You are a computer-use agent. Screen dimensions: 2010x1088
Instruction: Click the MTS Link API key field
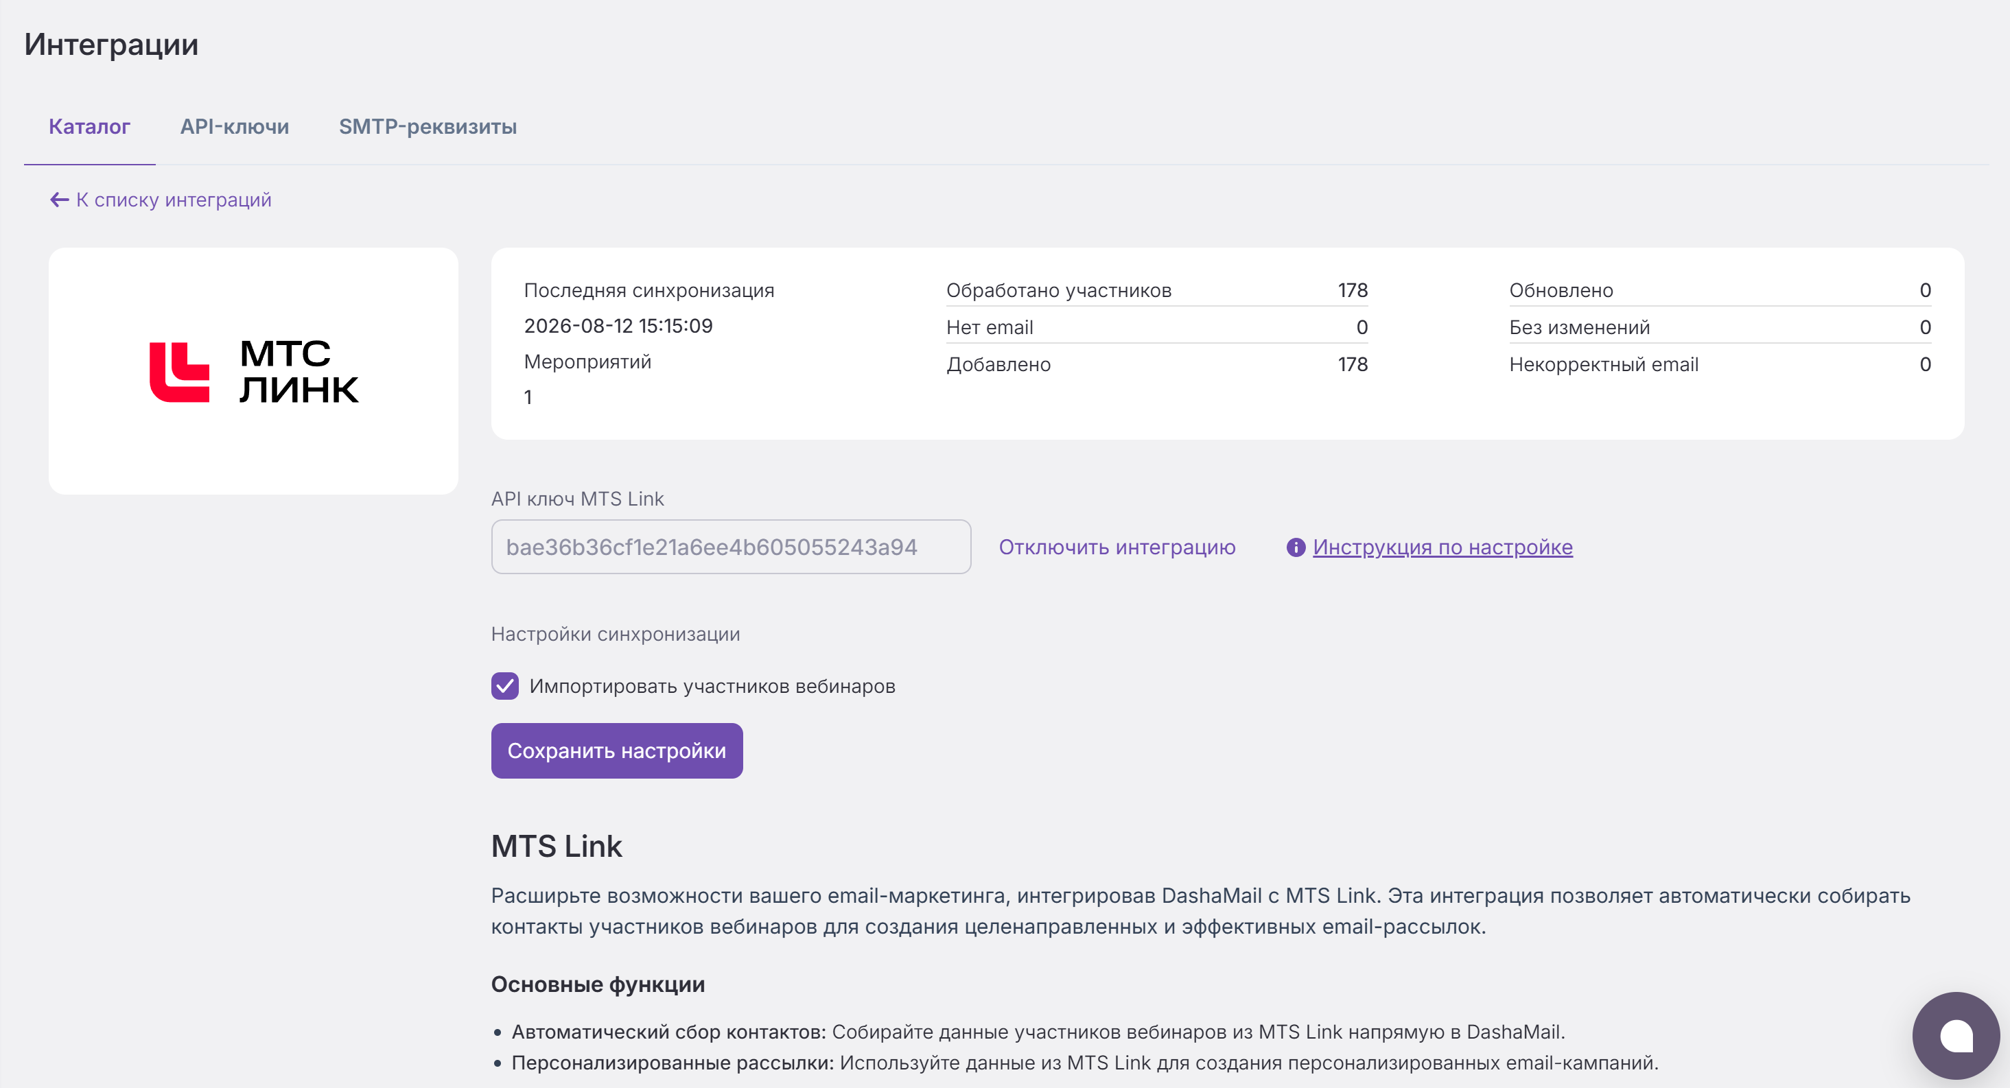(731, 547)
